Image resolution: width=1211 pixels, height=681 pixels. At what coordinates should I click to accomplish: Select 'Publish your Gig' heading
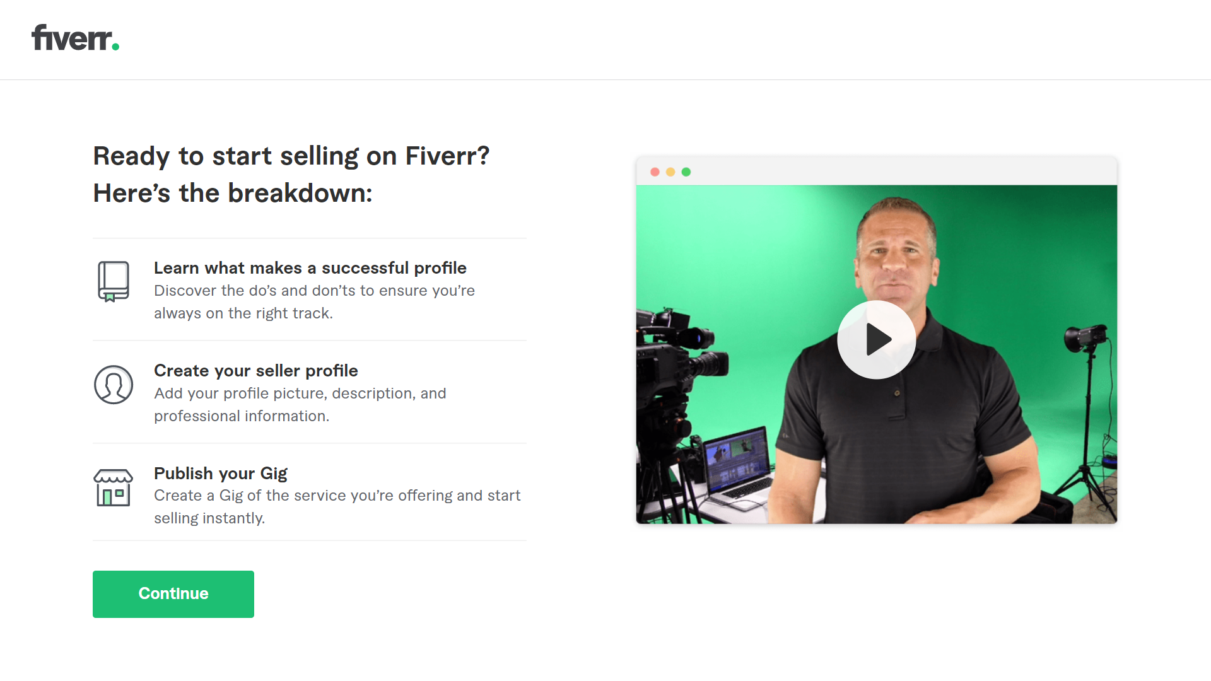click(221, 474)
